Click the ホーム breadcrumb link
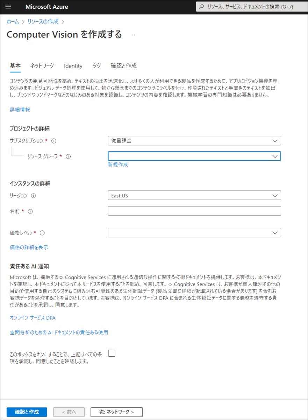Viewport: 308px width, 420px height. pyautogui.click(x=13, y=21)
